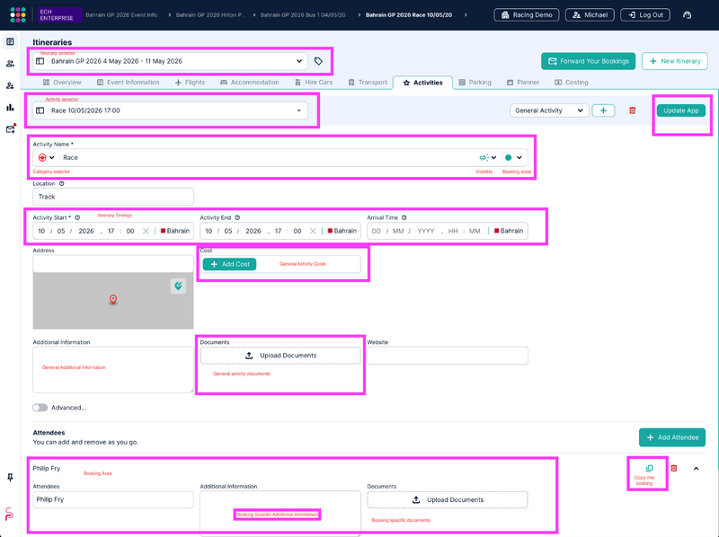Delete the Philip Fry booking with trash icon
This screenshot has height=537, width=719.
pyautogui.click(x=673, y=468)
